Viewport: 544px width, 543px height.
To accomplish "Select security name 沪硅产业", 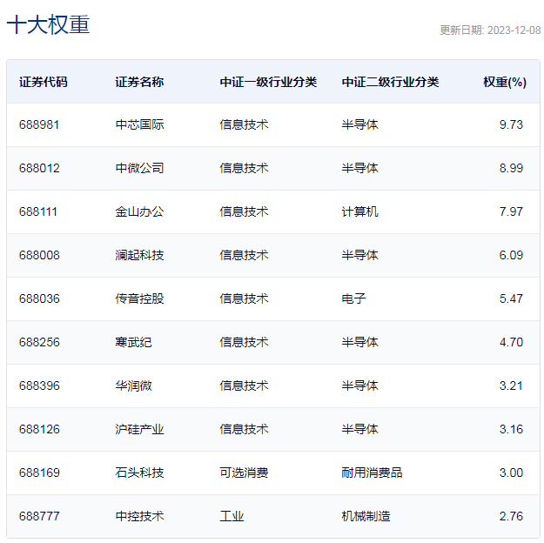I will point(139,430).
